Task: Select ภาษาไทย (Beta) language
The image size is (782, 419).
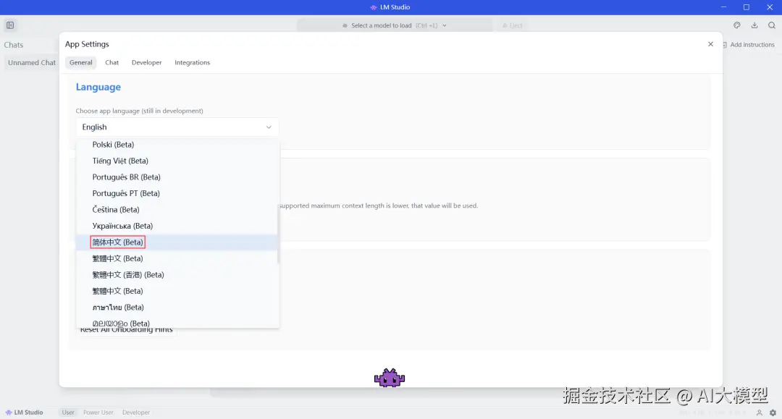Action: click(177, 308)
